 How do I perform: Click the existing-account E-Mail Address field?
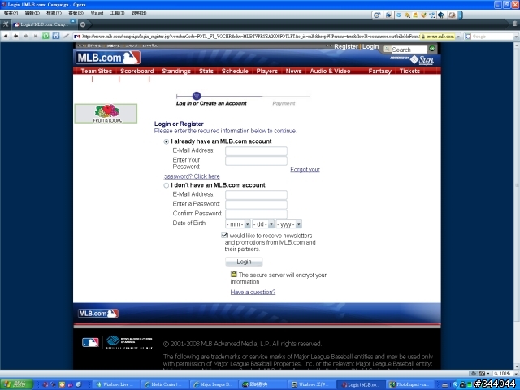click(256, 151)
